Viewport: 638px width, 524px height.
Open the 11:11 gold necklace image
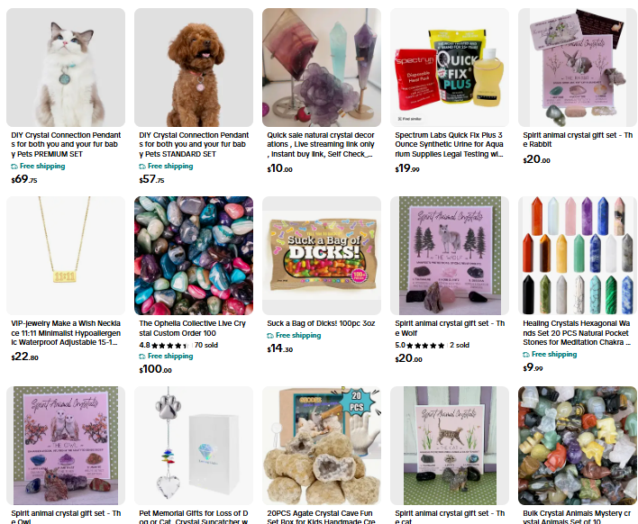click(66, 256)
